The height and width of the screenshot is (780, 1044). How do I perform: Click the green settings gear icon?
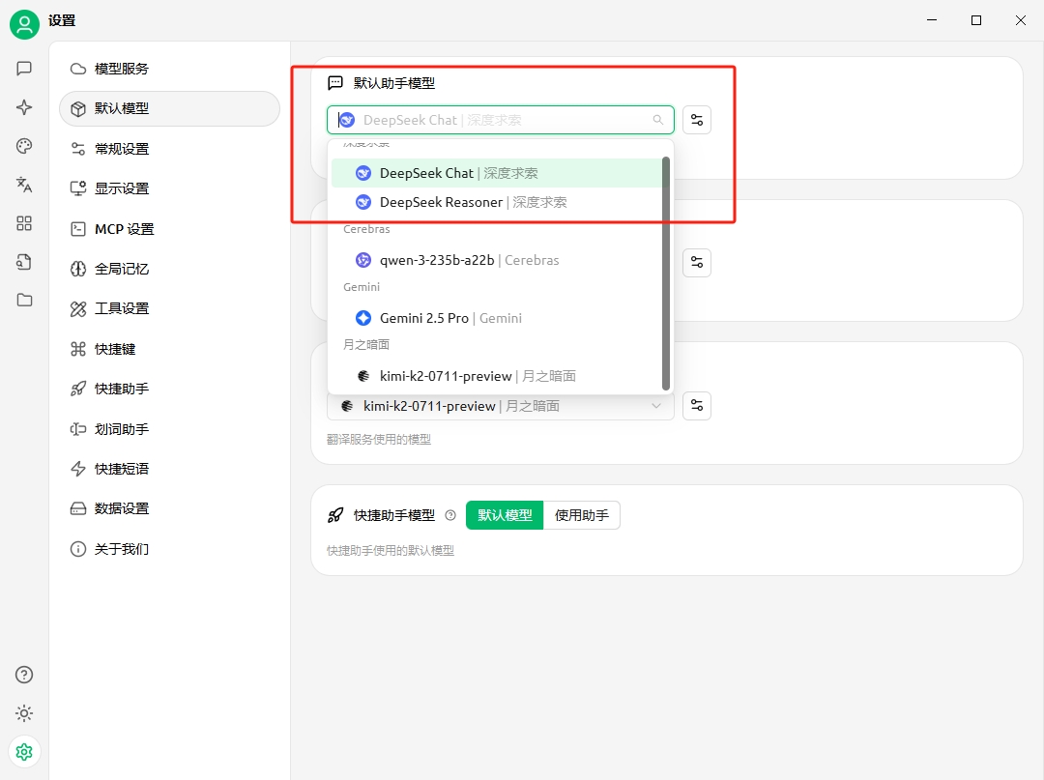pos(24,752)
